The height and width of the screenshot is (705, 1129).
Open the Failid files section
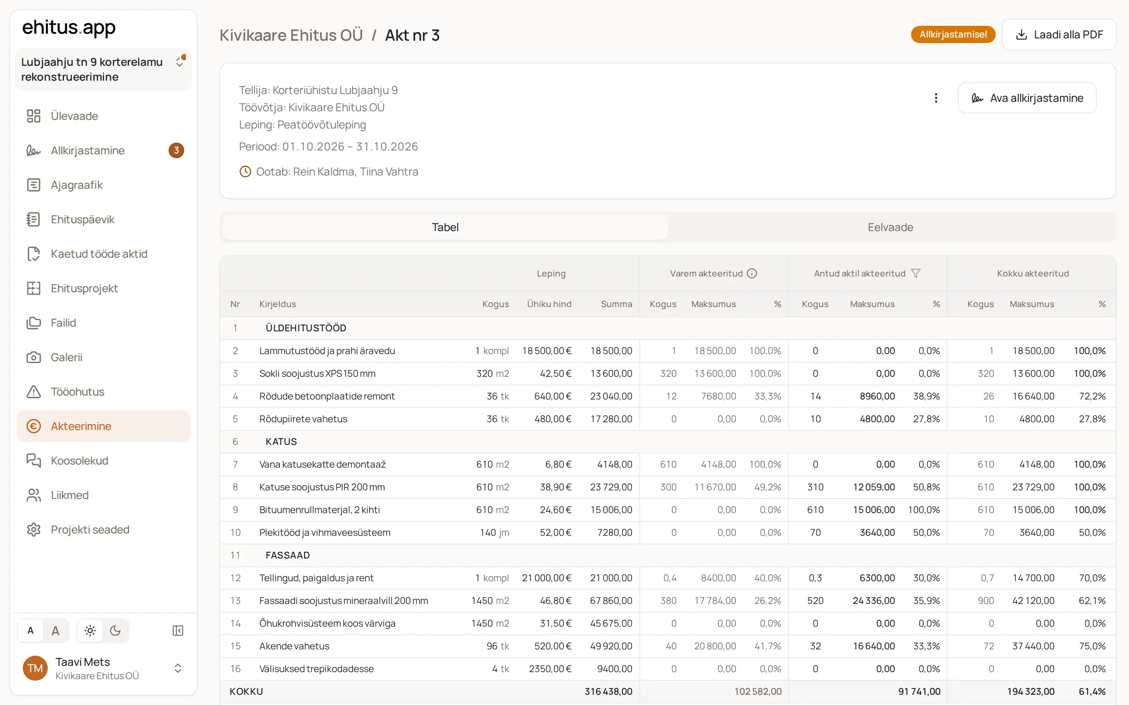(x=103, y=323)
